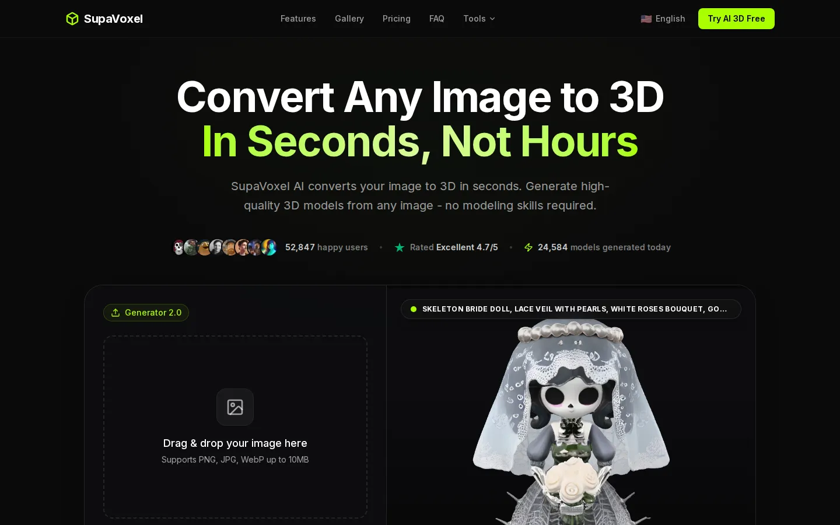Click the '24,584 models generated today' text
Screen dimensions: 840x525
(604, 247)
